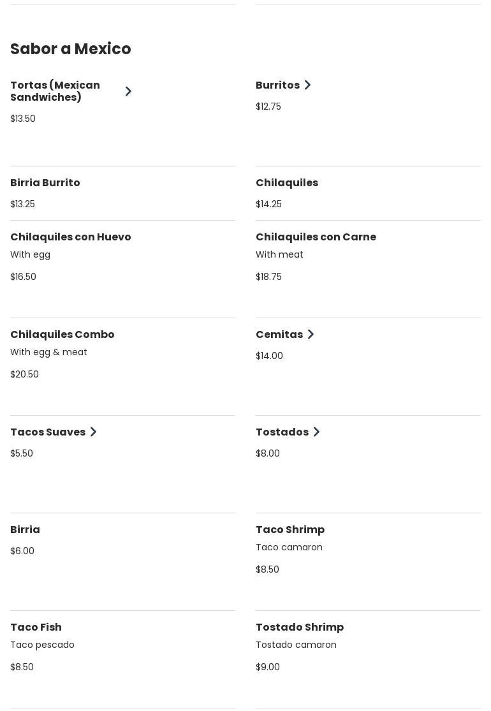Click the Sabor a Mexico section heading
The image size is (491, 711).
tap(71, 48)
